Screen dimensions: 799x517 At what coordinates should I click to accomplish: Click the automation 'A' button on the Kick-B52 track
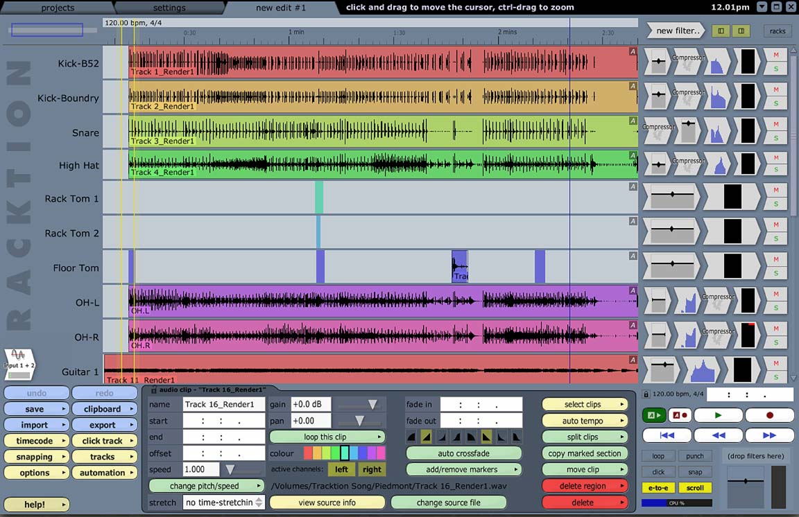[633, 51]
